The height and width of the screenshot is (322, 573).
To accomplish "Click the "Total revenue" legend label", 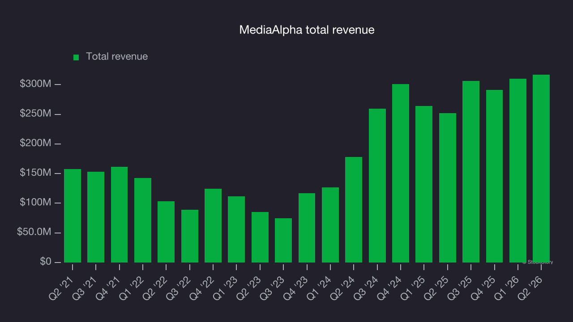I will point(117,57).
